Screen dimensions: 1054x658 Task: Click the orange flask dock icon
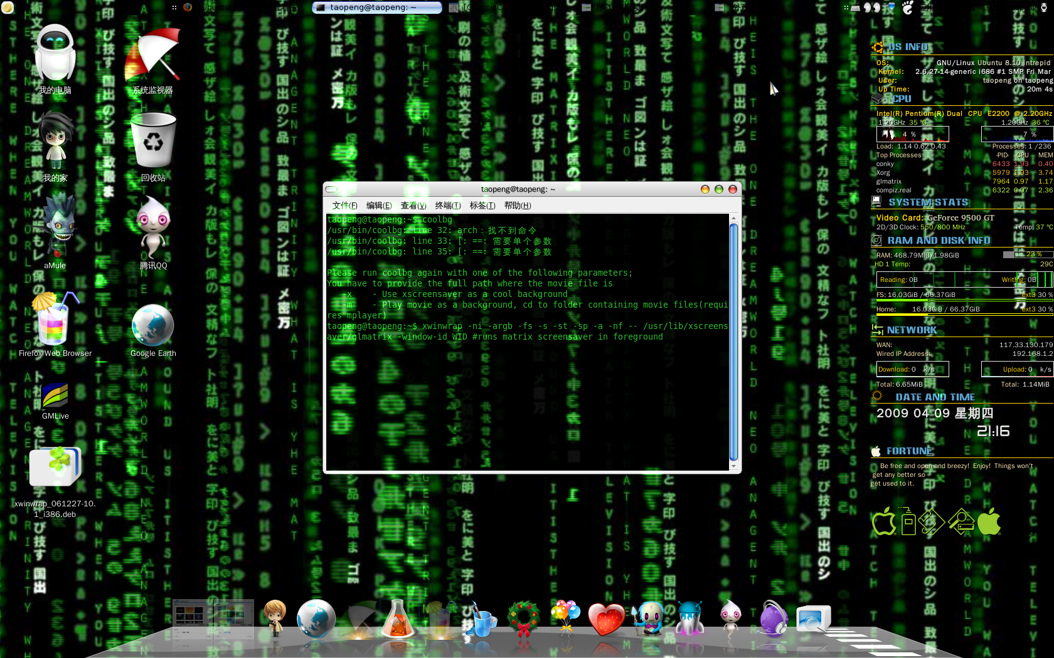click(397, 619)
